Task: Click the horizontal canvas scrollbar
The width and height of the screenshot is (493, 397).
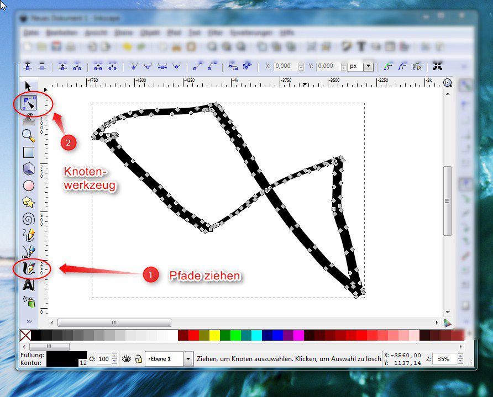Action: 114,322
